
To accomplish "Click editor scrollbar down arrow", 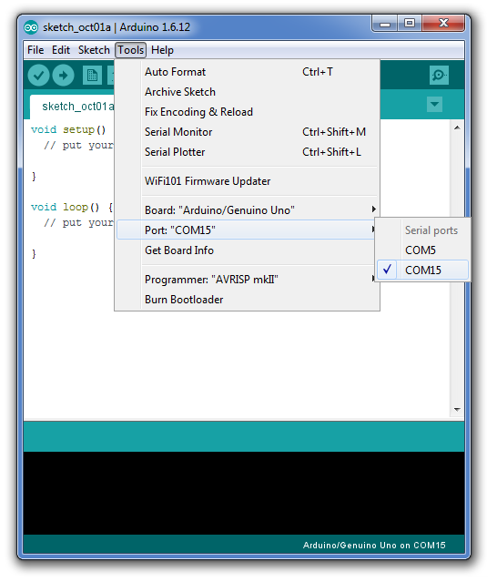I will (457, 410).
